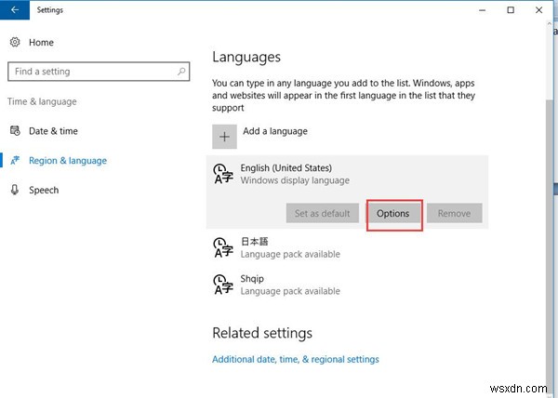Open Options for English (United States)

pyautogui.click(x=393, y=213)
